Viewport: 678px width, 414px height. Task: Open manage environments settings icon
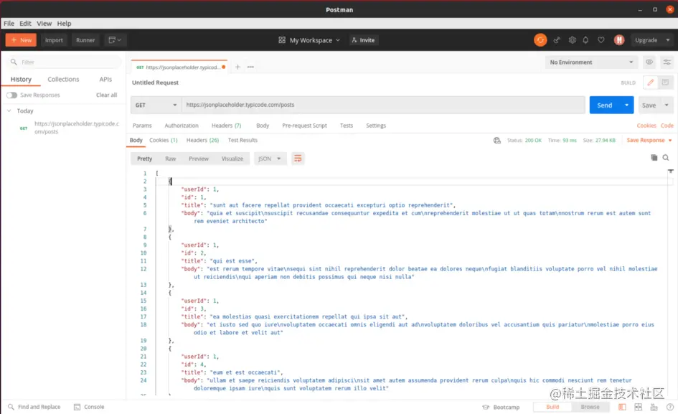tap(667, 62)
